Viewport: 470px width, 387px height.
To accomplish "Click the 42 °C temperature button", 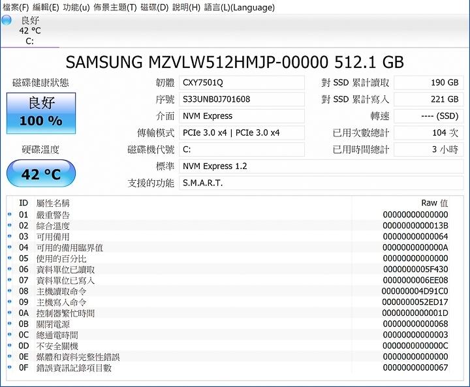I will tap(41, 174).
